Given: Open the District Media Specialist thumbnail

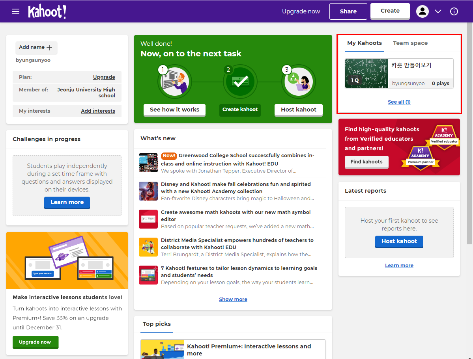Looking at the screenshot, I should (x=148, y=247).
